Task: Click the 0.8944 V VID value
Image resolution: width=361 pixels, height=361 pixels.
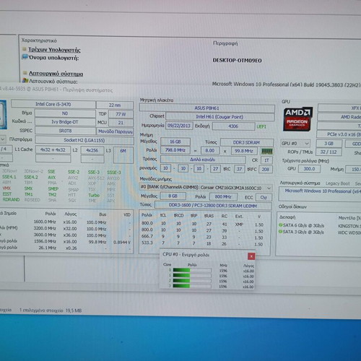Action: tap(122, 242)
